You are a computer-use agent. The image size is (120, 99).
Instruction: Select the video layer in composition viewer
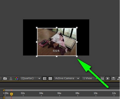point(57,42)
